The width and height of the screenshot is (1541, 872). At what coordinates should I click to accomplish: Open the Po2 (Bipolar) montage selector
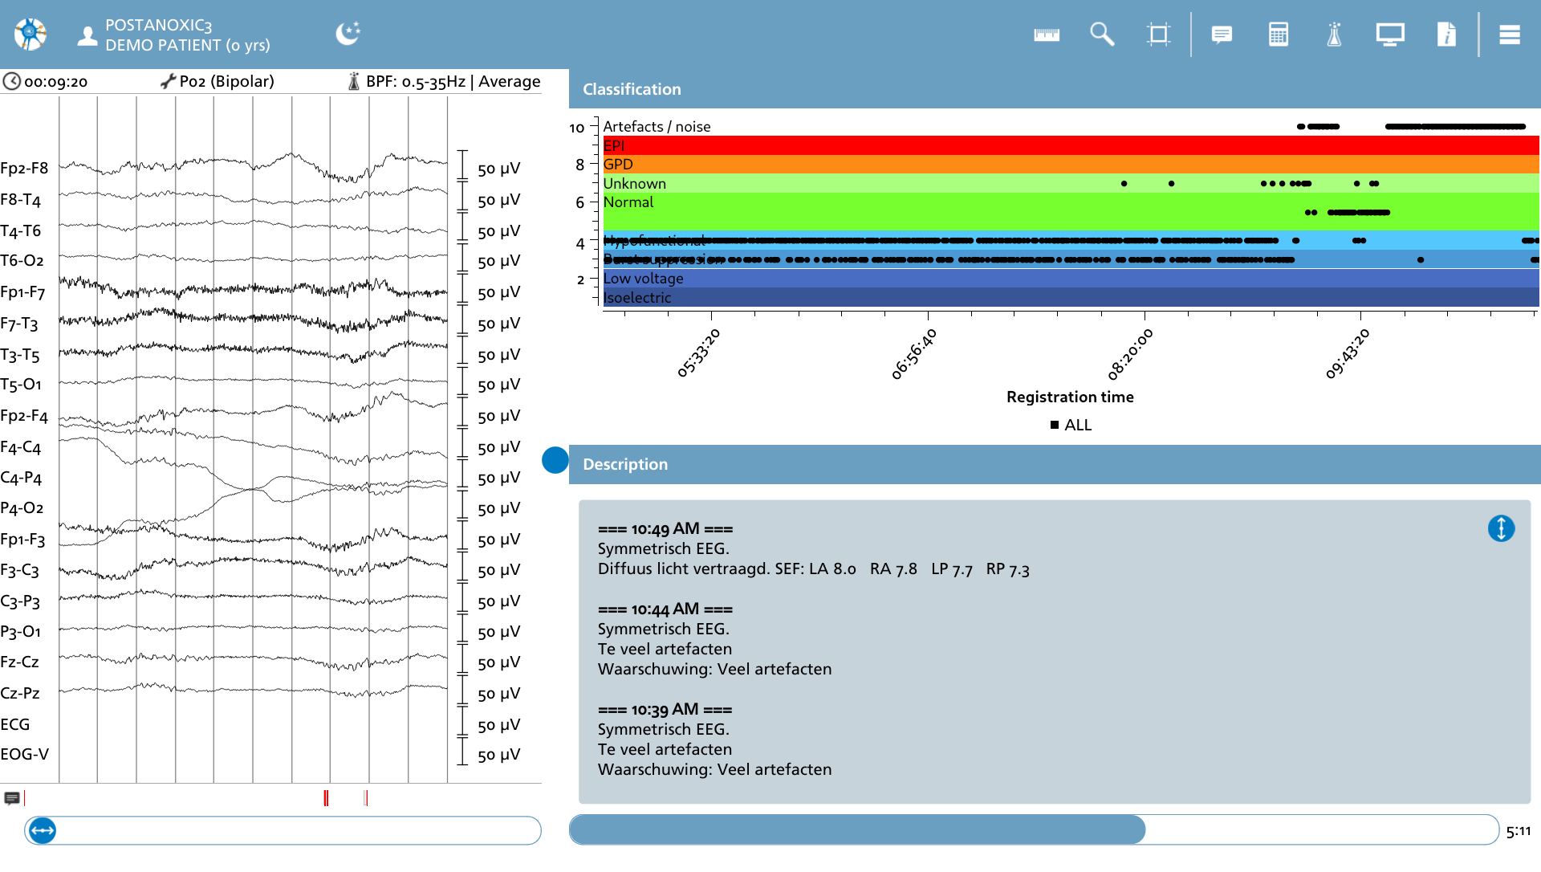click(x=218, y=81)
